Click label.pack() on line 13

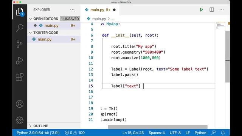[x=125, y=75]
